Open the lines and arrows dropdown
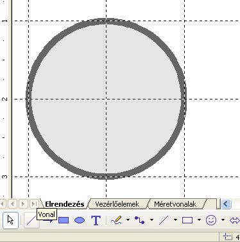Screen dimensions: 240x242 pos(175,220)
